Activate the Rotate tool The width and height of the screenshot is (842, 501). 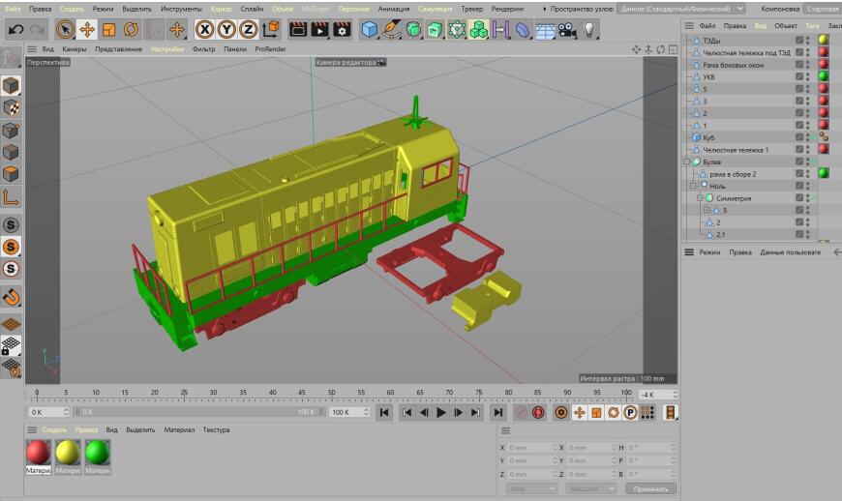(131, 30)
